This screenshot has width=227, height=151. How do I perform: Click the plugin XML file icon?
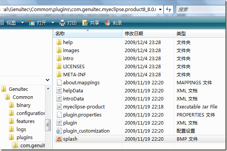(59, 123)
